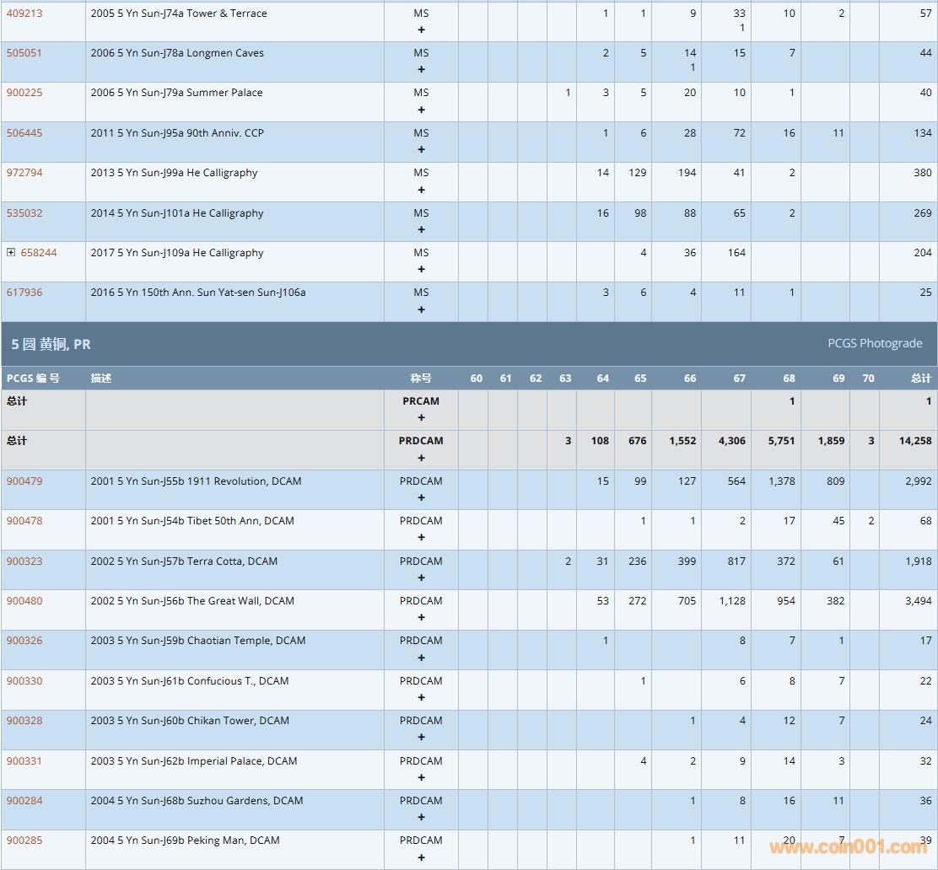This screenshot has width=938, height=870.
Task: Click plus under PRDCAM for Suzhou Gardens row
Action: (421, 818)
